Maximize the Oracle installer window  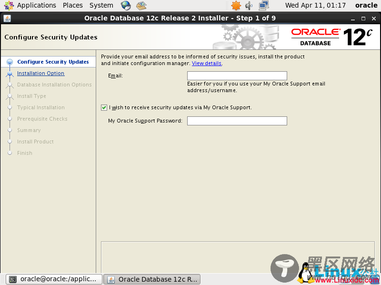[x=363, y=19]
